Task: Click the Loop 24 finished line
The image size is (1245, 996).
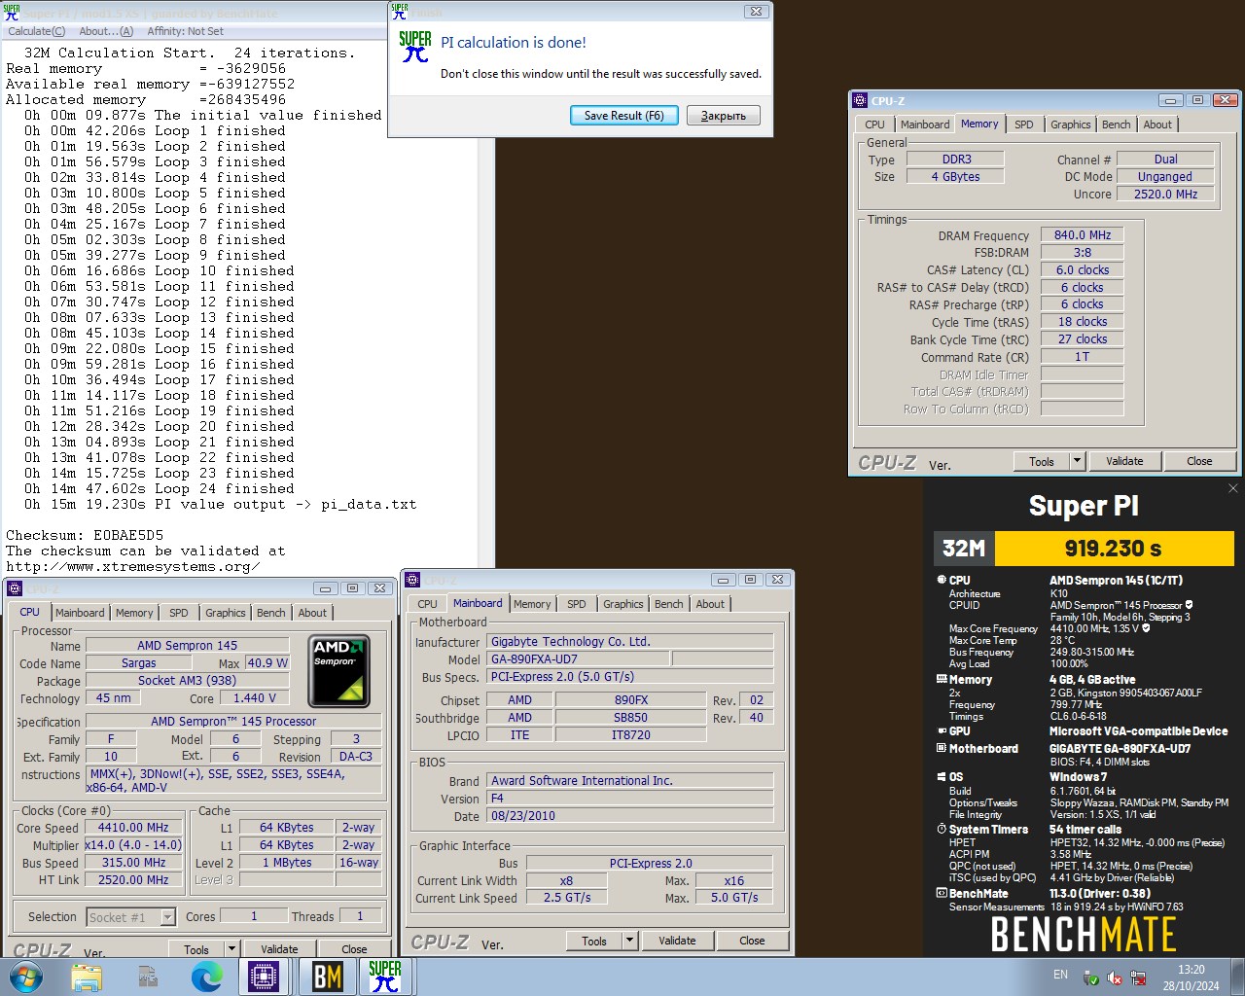Action: [159, 488]
